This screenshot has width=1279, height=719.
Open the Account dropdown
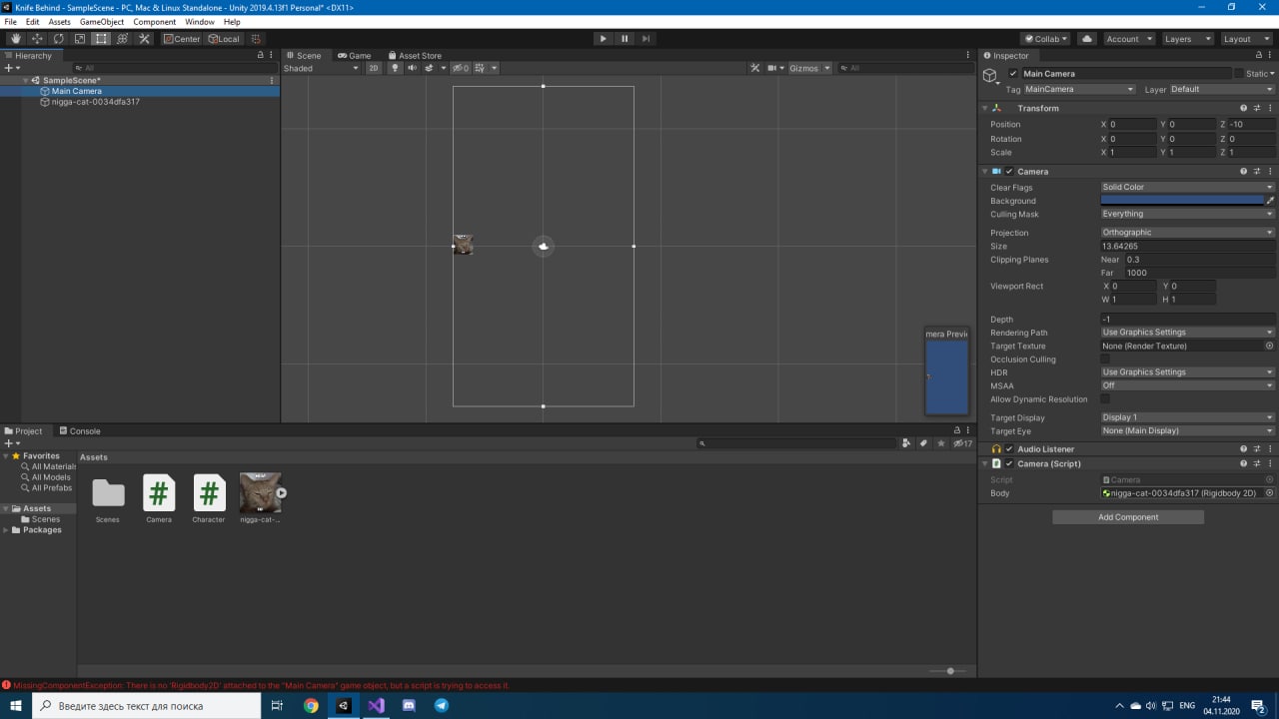(x=1128, y=39)
